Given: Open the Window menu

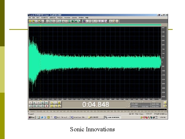Looking at the screenshot, I should coord(81,18).
